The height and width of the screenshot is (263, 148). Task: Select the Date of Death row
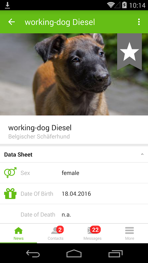(74, 214)
